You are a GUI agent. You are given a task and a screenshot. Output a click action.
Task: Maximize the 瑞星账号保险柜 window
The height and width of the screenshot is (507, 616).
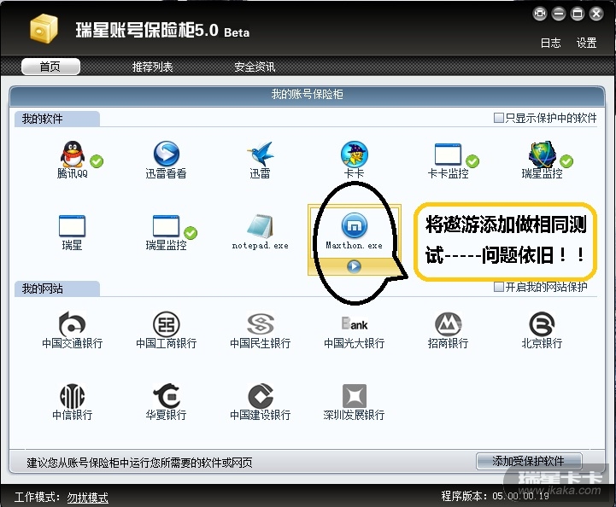click(x=578, y=15)
